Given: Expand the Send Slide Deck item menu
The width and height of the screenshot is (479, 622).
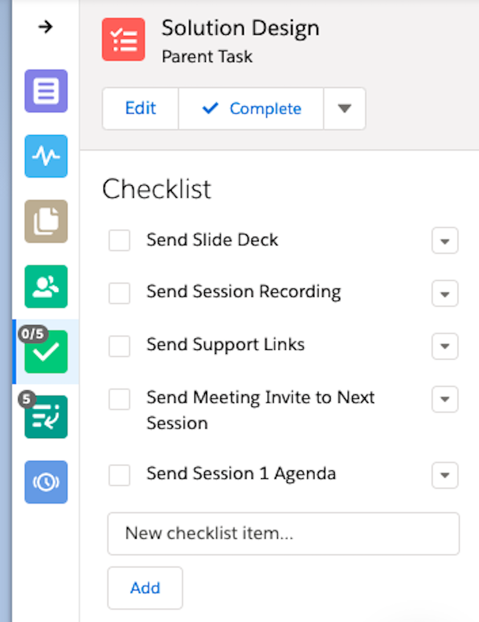Looking at the screenshot, I should (445, 241).
